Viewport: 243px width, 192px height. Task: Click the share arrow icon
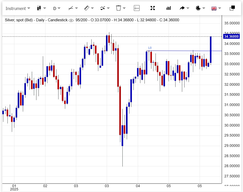(x=182, y=8)
